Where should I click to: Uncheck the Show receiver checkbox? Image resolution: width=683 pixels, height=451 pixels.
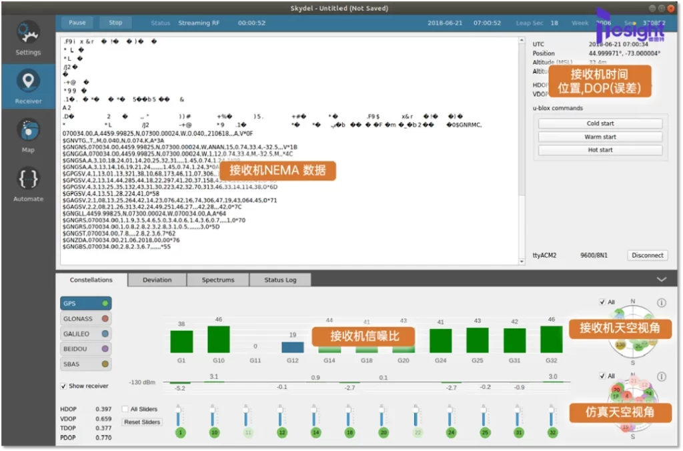[x=63, y=386]
